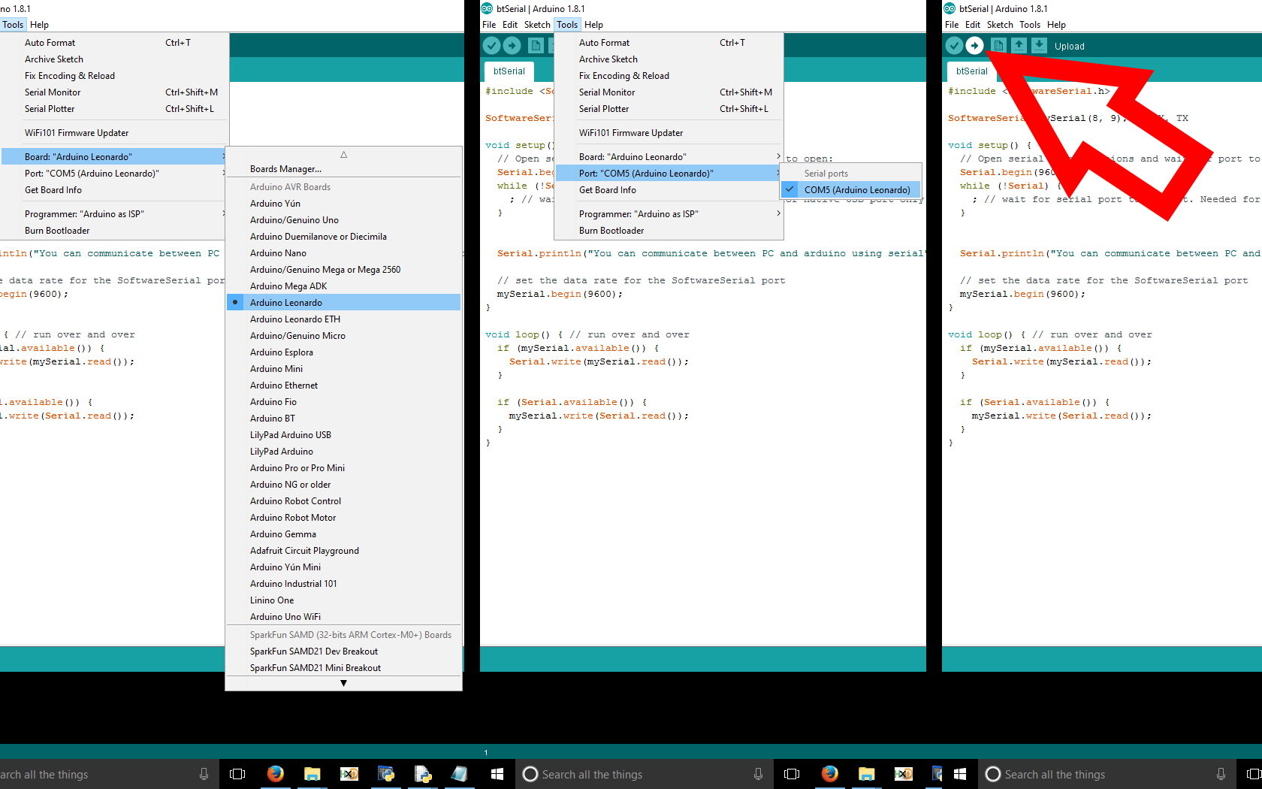The width and height of the screenshot is (1262, 789).
Task: Click the Windows Start button beside the middle search box
Action: (x=497, y=774)
